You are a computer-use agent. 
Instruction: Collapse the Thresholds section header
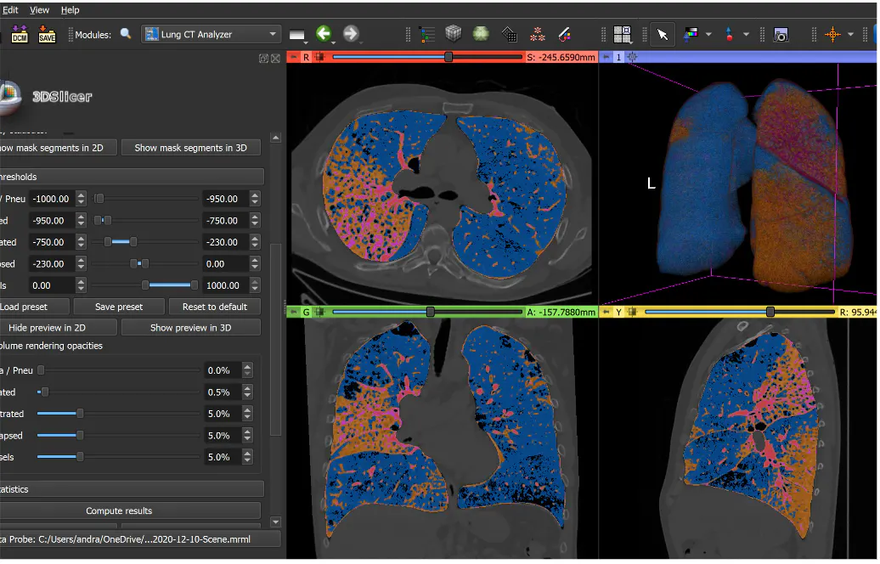132,178
